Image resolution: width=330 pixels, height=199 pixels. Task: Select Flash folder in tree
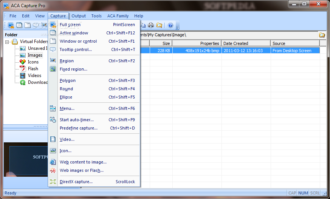click(33, 69)
